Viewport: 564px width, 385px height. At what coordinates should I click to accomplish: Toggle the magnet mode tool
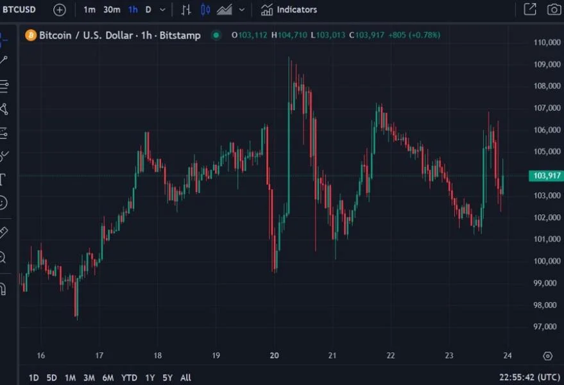pos(3,289)
